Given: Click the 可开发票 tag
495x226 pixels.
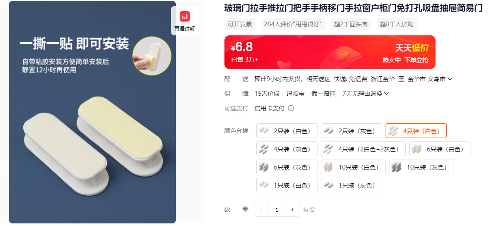Looking at the screenshot, I should coord(240,24).
